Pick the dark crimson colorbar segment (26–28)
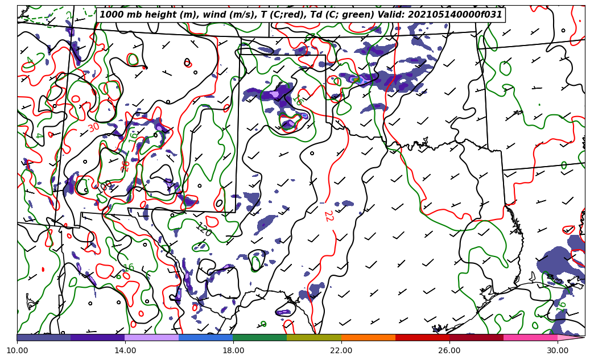Screen dimensions: 590x360 [x=476, y=337]
